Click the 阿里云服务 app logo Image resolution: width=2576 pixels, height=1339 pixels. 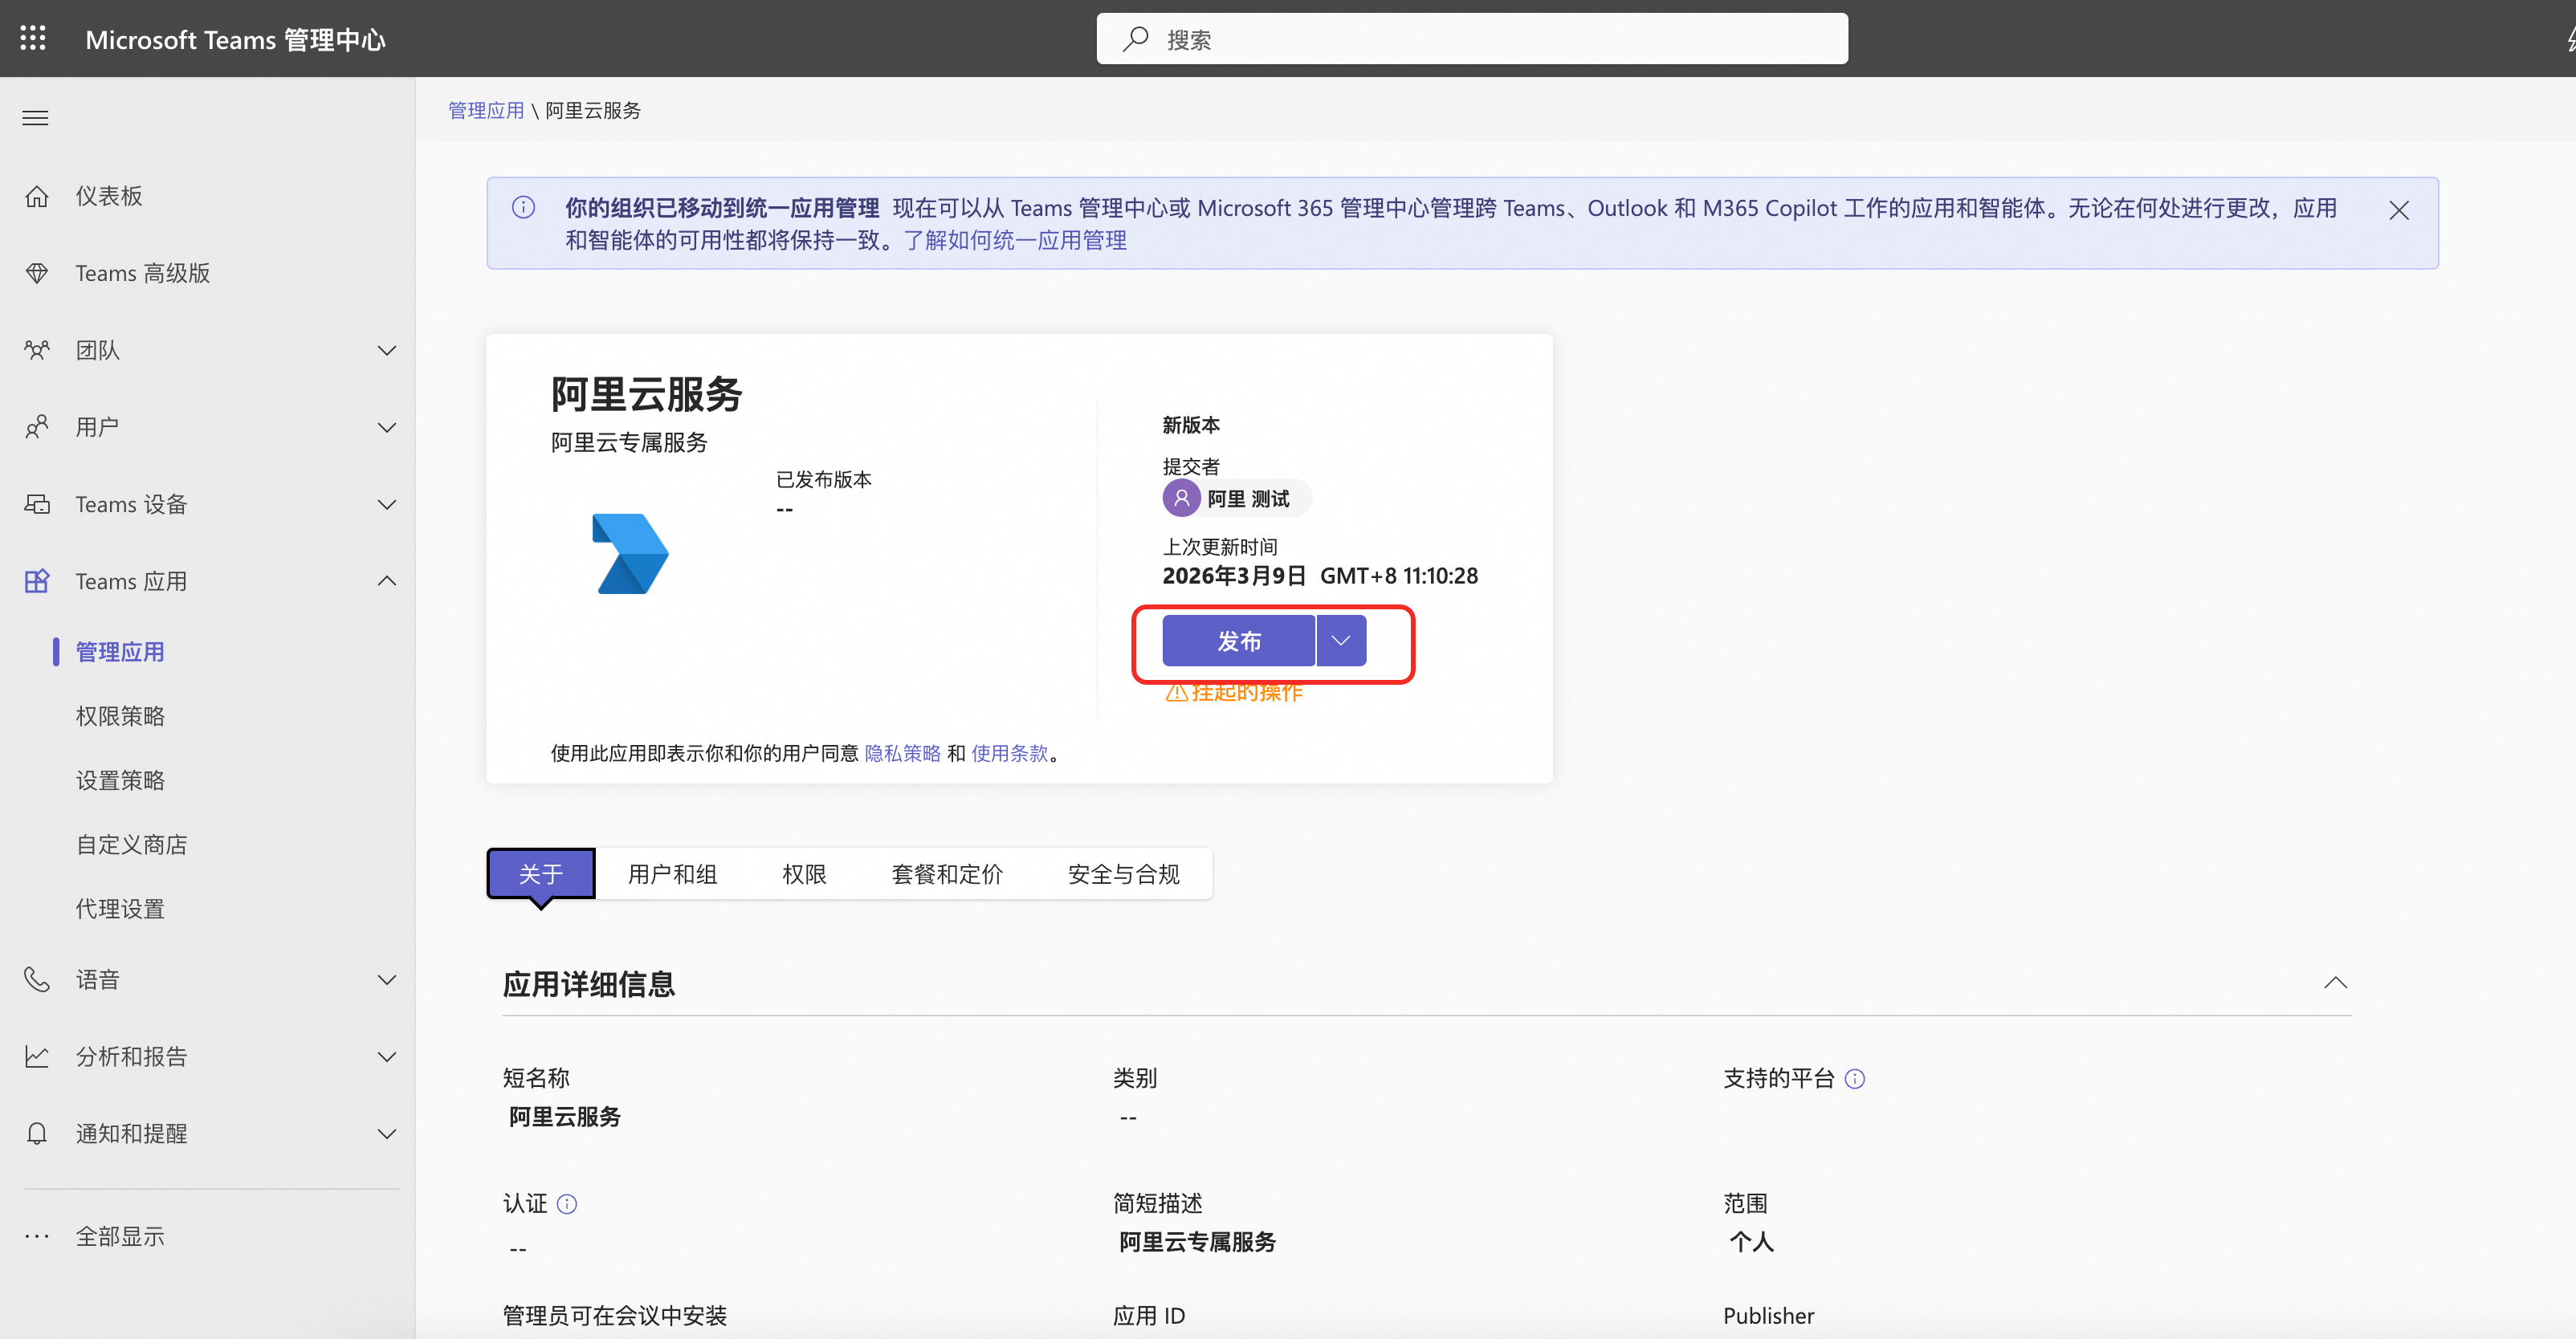click(630, 553)
